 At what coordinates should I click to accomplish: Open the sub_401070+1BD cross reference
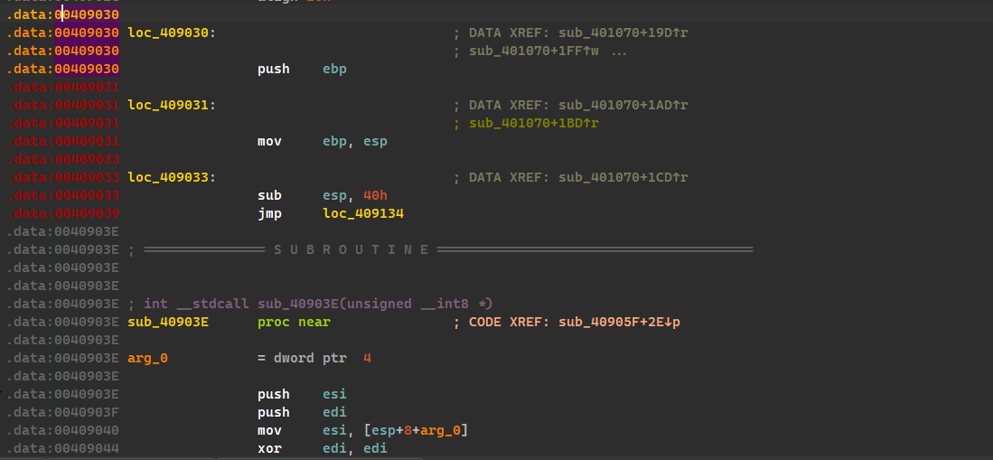click(533, 123)
